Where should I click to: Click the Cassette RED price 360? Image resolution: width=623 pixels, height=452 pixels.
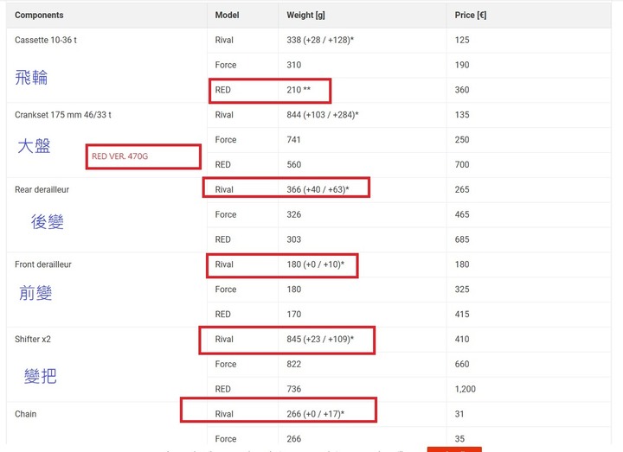click(x=462, y=90)
